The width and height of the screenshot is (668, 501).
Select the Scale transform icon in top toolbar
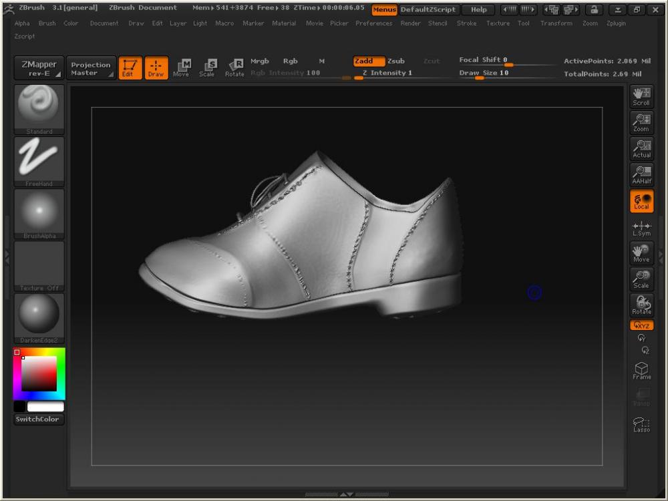click(207, 67)
